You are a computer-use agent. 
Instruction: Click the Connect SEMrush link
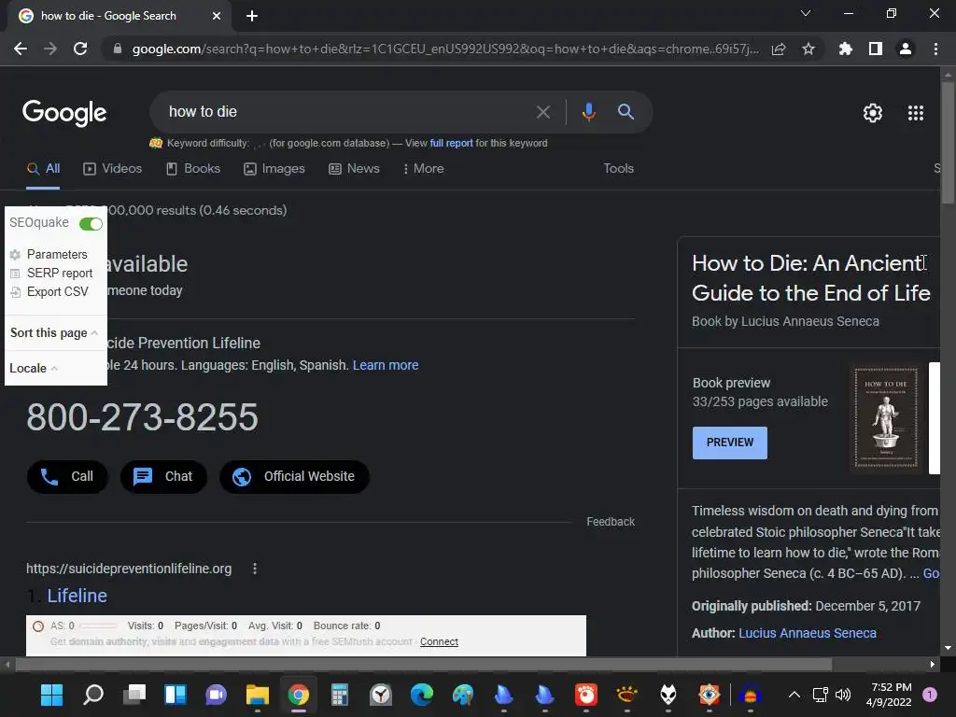coord(439,641)
